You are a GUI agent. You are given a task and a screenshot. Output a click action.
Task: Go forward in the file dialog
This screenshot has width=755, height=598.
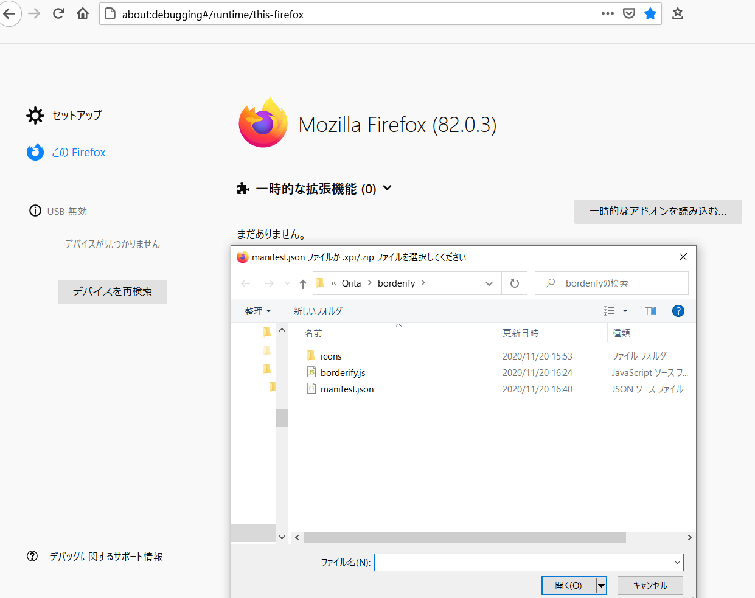[269, 283]
